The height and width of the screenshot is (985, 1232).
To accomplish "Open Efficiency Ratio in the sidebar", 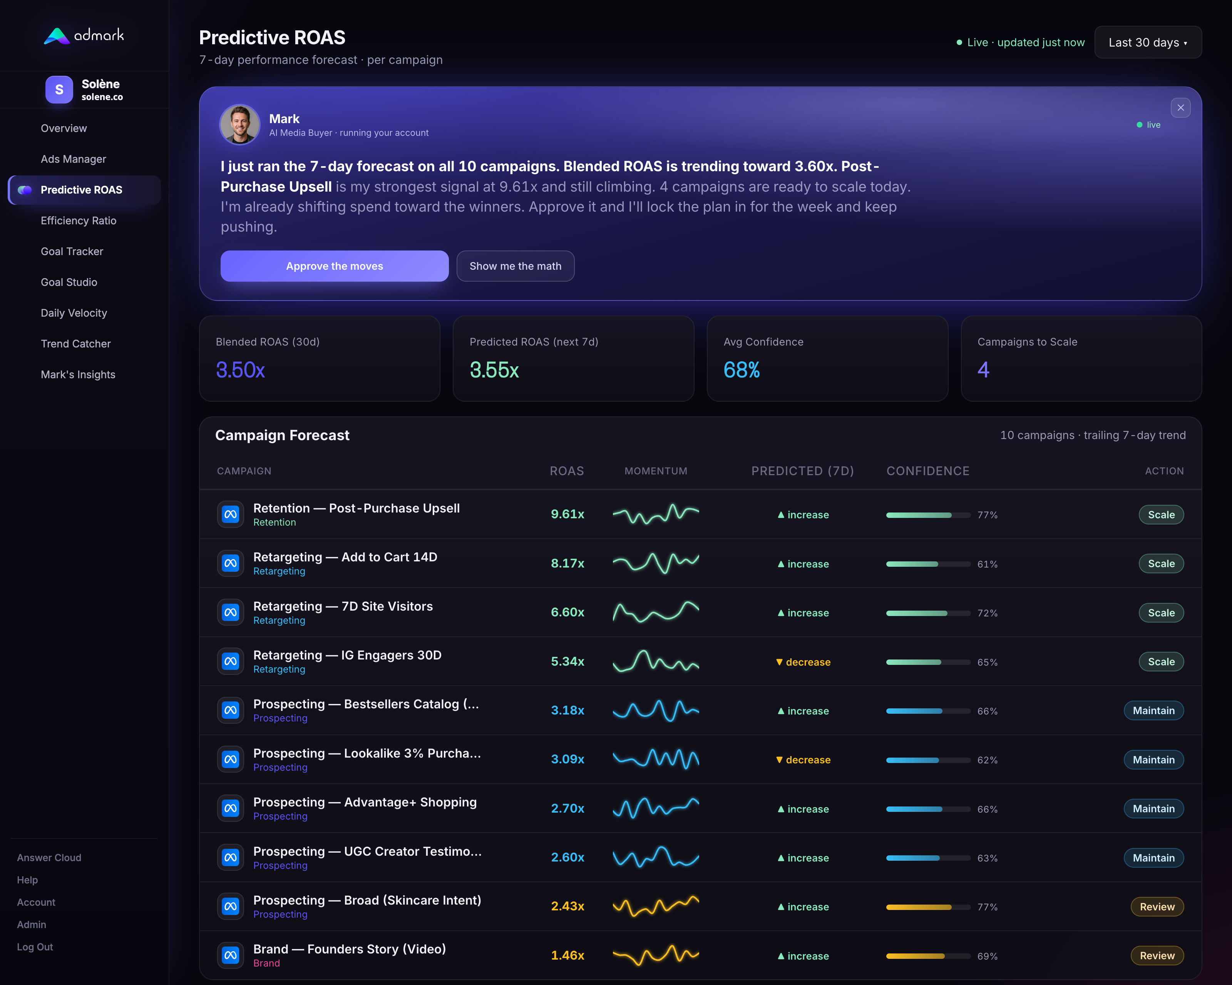I will point(78,221).
